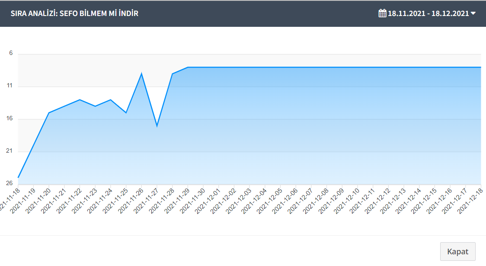Click the x-axis label 2021-12-05

click(x=269, y=201)
